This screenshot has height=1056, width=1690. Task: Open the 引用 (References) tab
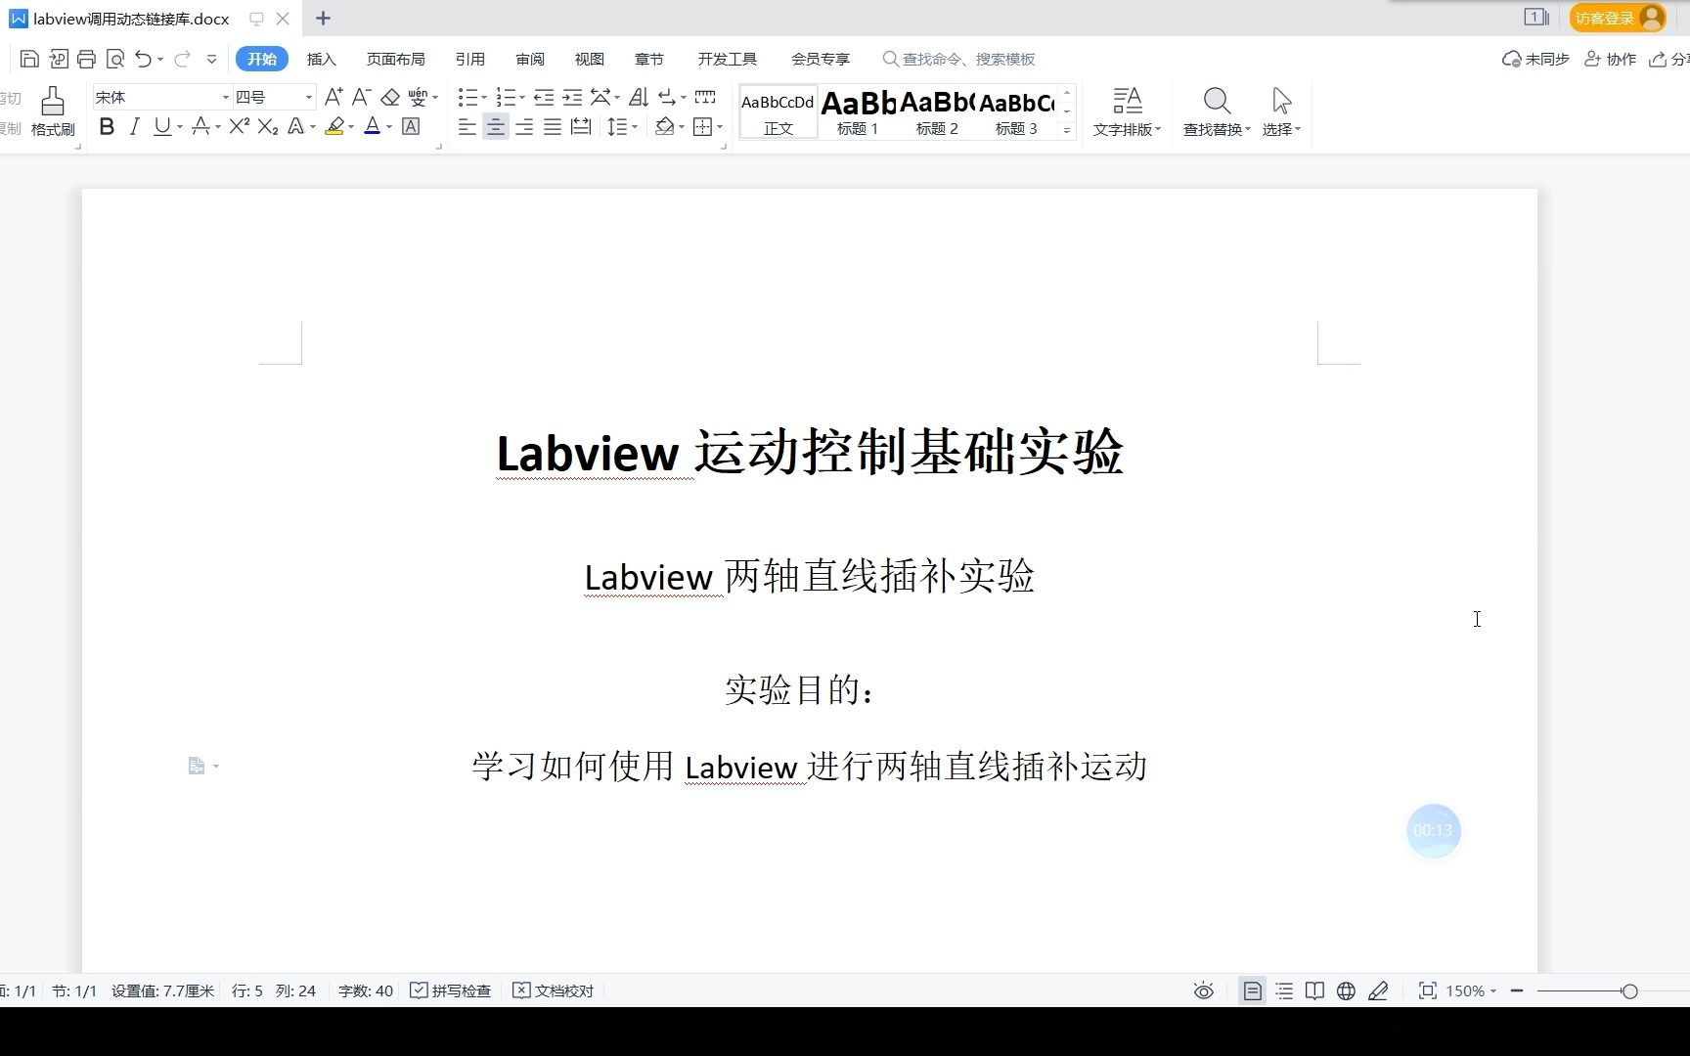point(469,59)
